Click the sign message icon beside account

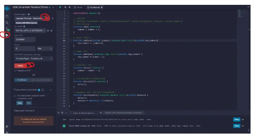click(x=52, y=30)
